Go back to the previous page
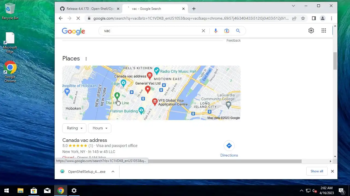 click(x=61, y=18)
